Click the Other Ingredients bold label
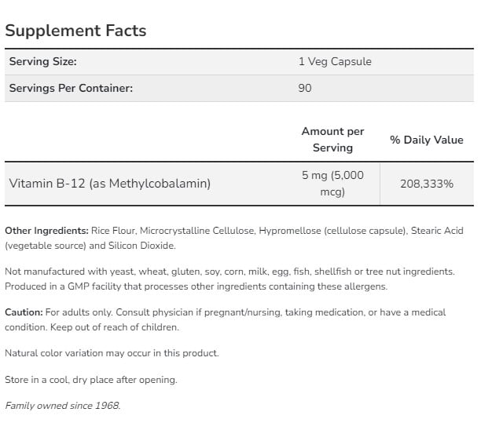481x423 pixels. (x=46, y=231)
